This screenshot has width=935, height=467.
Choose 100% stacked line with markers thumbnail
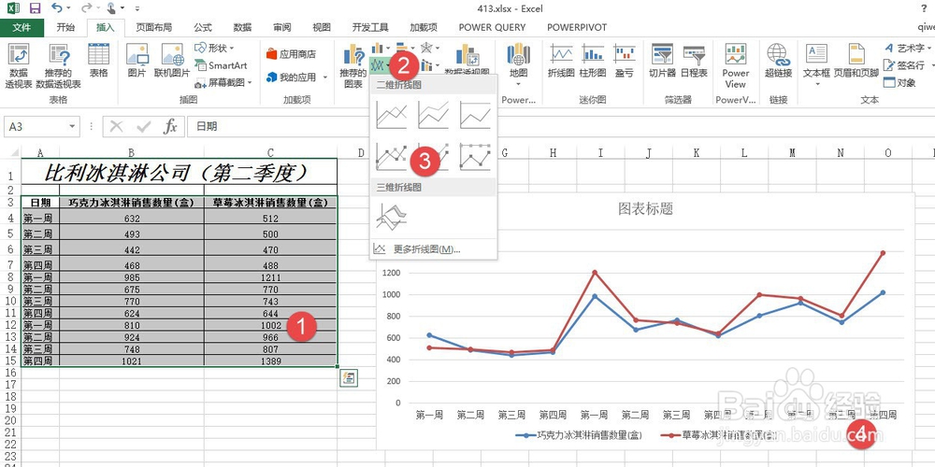pyautogui.click(x=475, y=156)
